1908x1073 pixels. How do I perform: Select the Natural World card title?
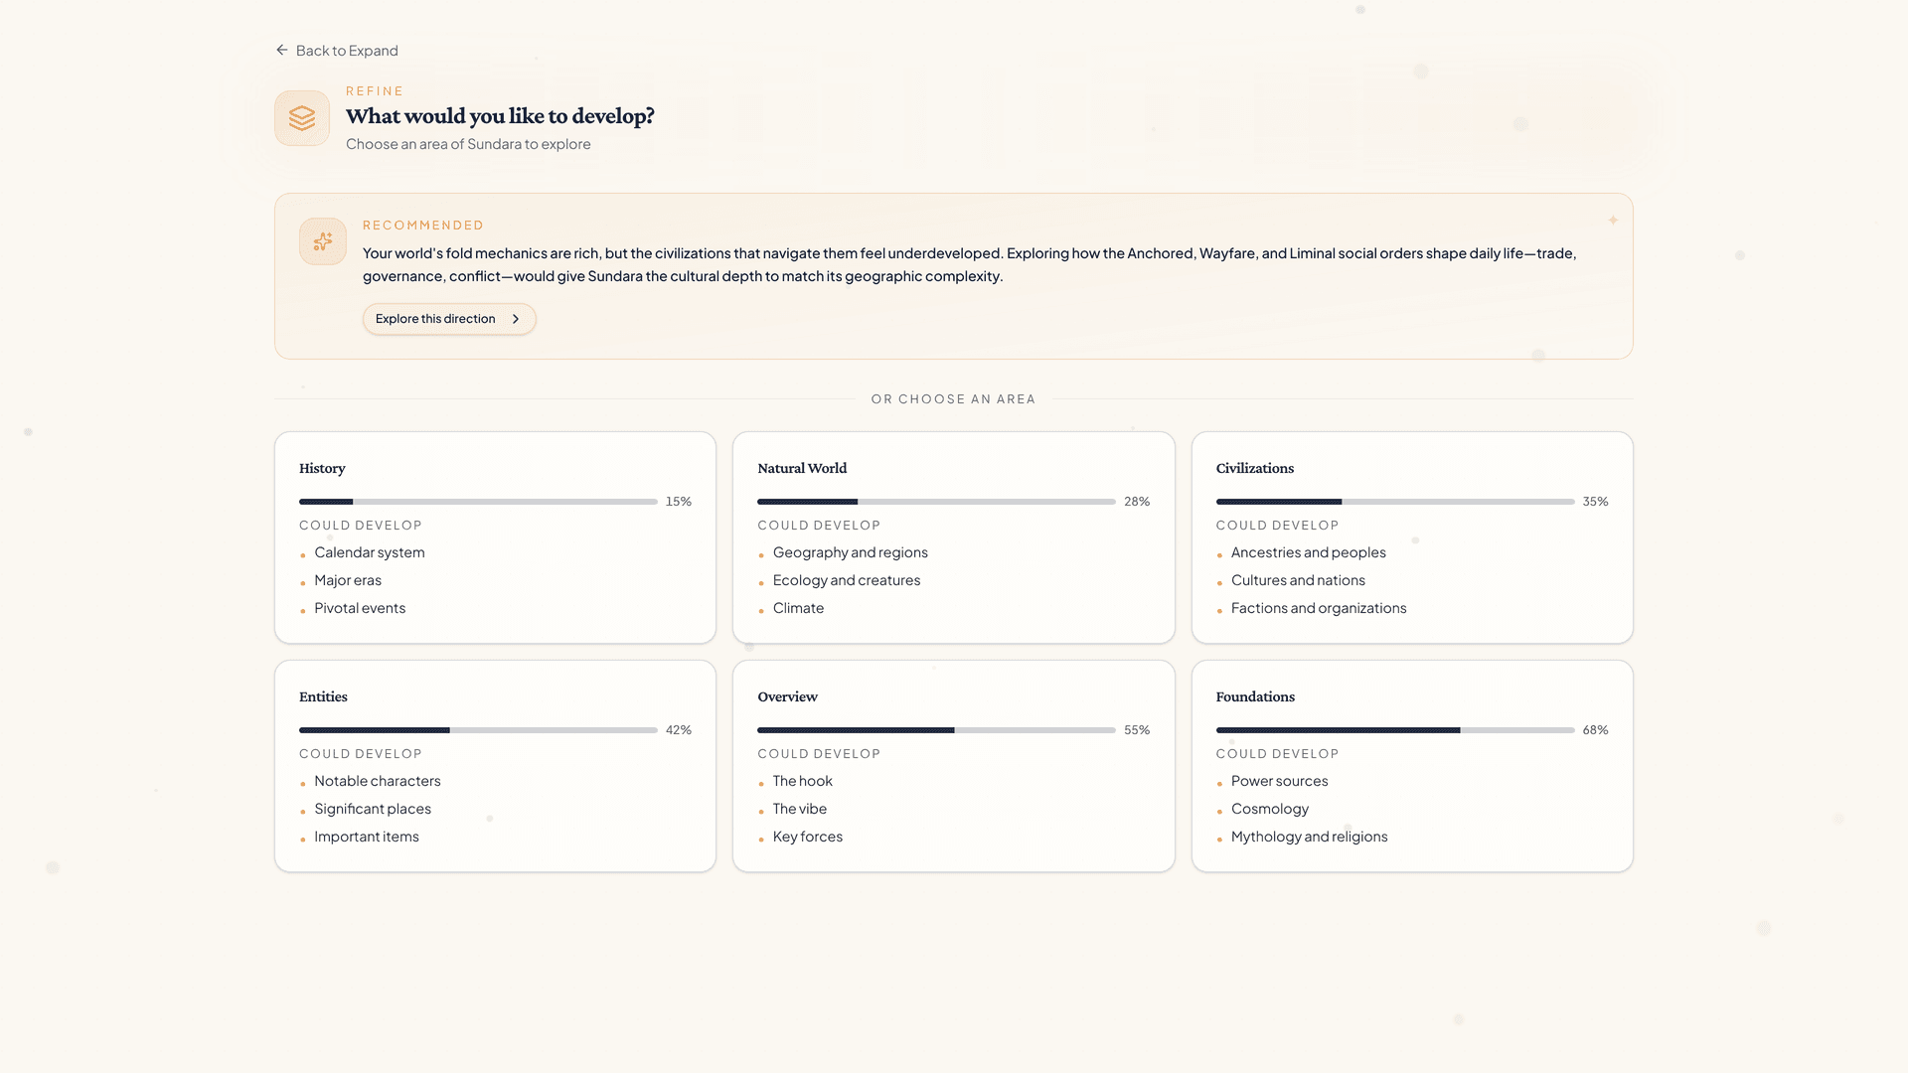[x=801, y=468]
